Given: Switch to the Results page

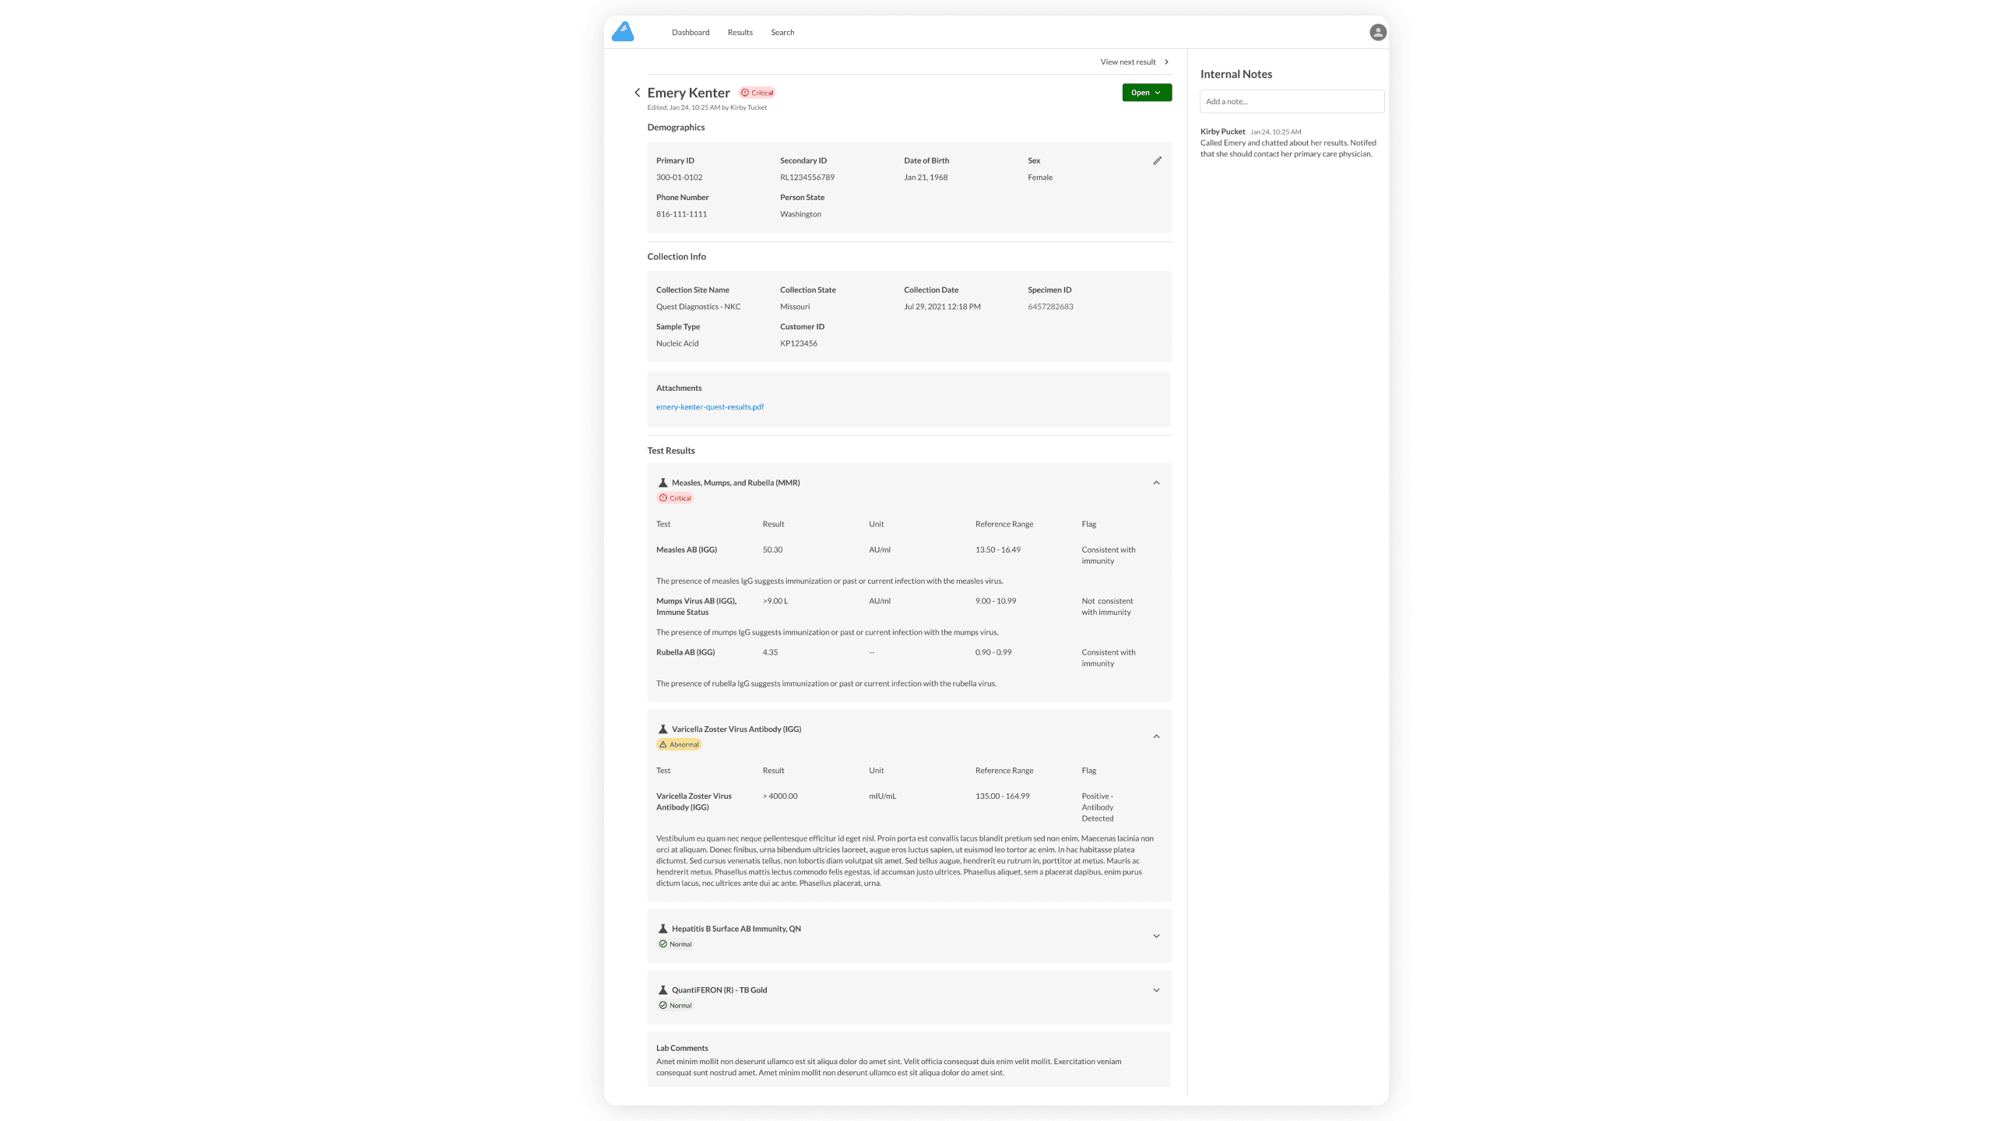Looking at the screenshot, I should pos(739,32).
